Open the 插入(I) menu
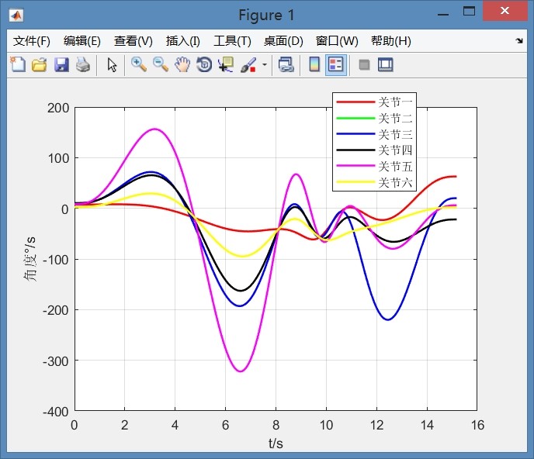Viewport: 534px width, 459px height. (183, 41)
